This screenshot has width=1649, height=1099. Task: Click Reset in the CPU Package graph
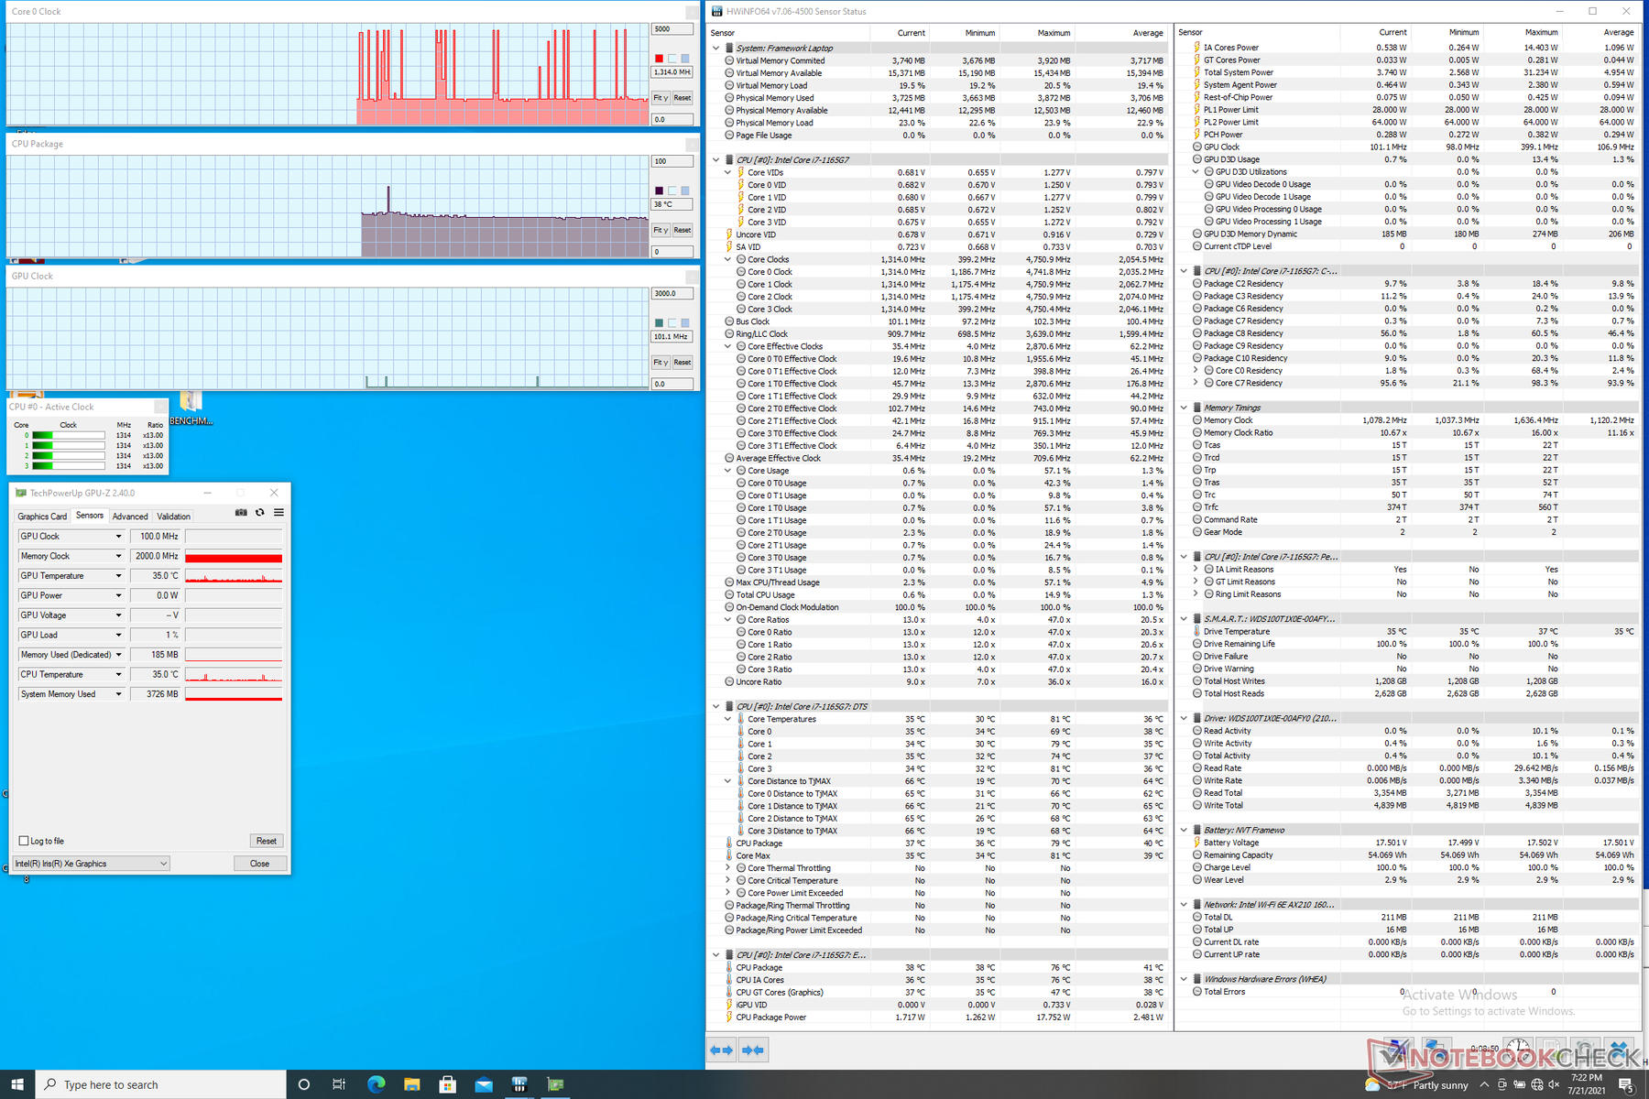pyautogui.click(x=683, y=230)
